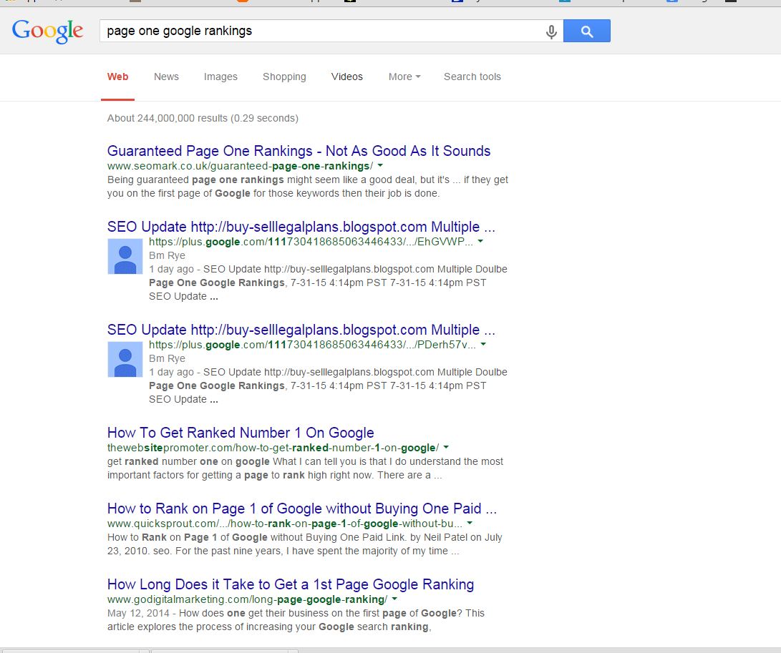Click the www.seomark.co.uk green URL text

pyautogui.click(x=240, y=166)
